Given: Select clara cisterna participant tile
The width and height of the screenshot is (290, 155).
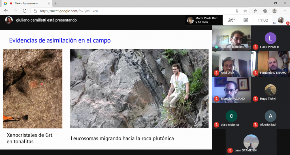Looking at the screenshot, I should [x=232, y=116].
